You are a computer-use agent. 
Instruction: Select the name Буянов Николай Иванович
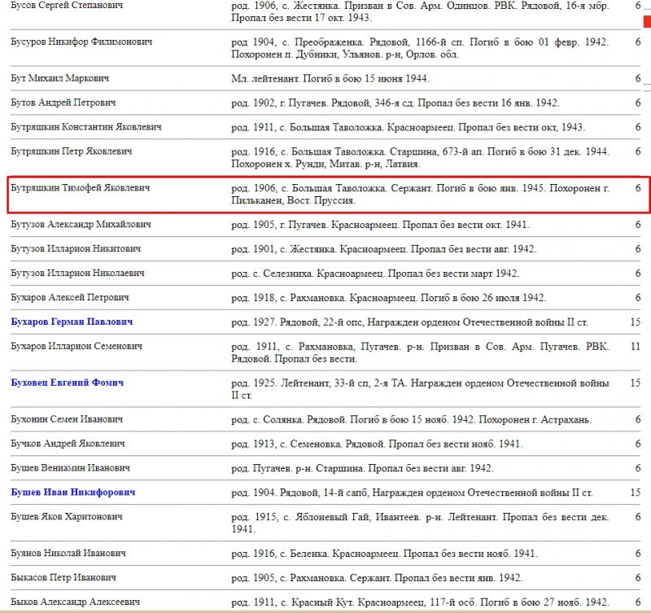coord(68,554)
